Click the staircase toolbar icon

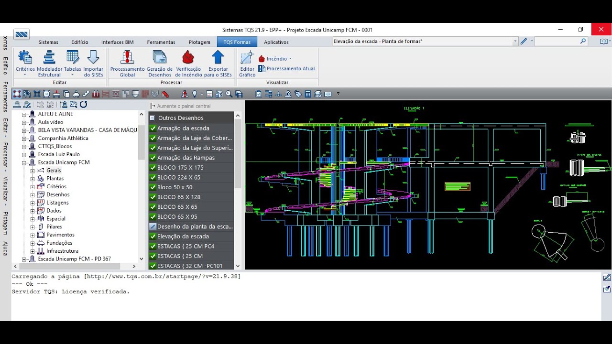(x=86, y=94)
